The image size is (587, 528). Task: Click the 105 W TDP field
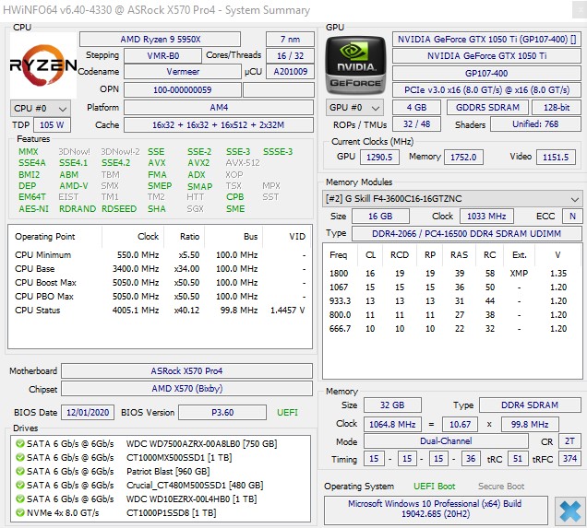coord(52,124)
